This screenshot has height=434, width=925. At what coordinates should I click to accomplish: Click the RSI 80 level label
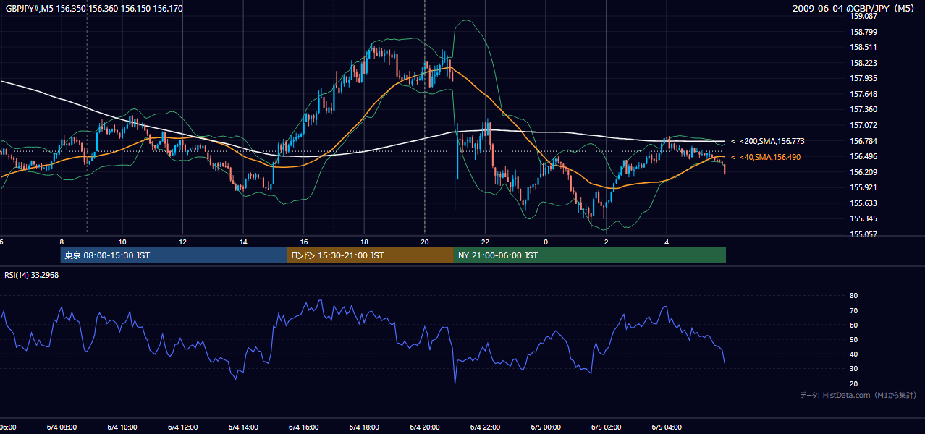click(853, 296)
